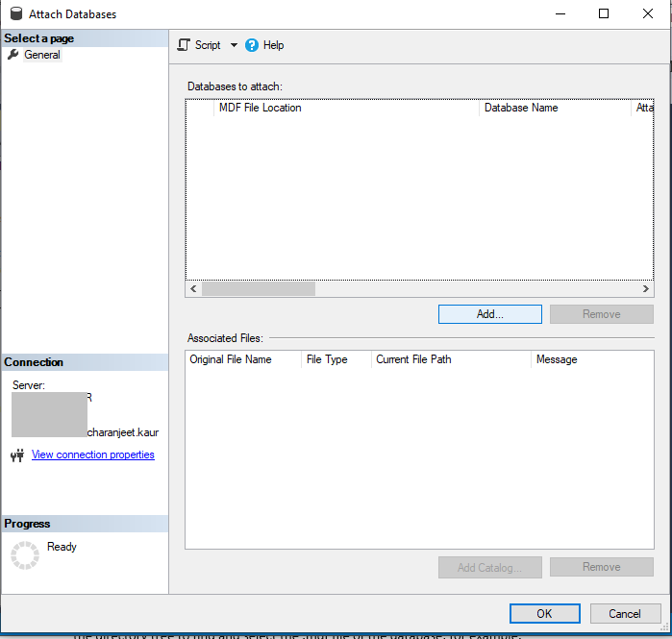The height and width of the screenshot is (639, 672).
Task: Close the Attach Databases window
Action: tap(648, 13)
